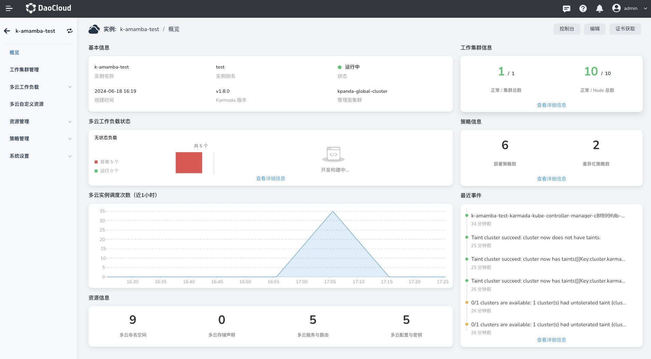Click the 多云命名空间 count of 9
This screenshot has height=359, width=651.
133,320
